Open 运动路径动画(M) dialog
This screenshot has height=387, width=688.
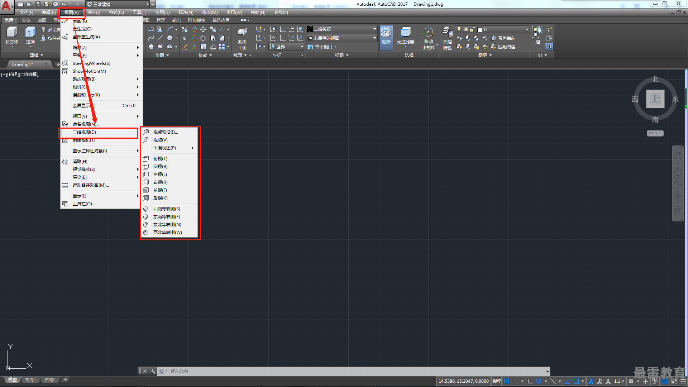[101, 185]
